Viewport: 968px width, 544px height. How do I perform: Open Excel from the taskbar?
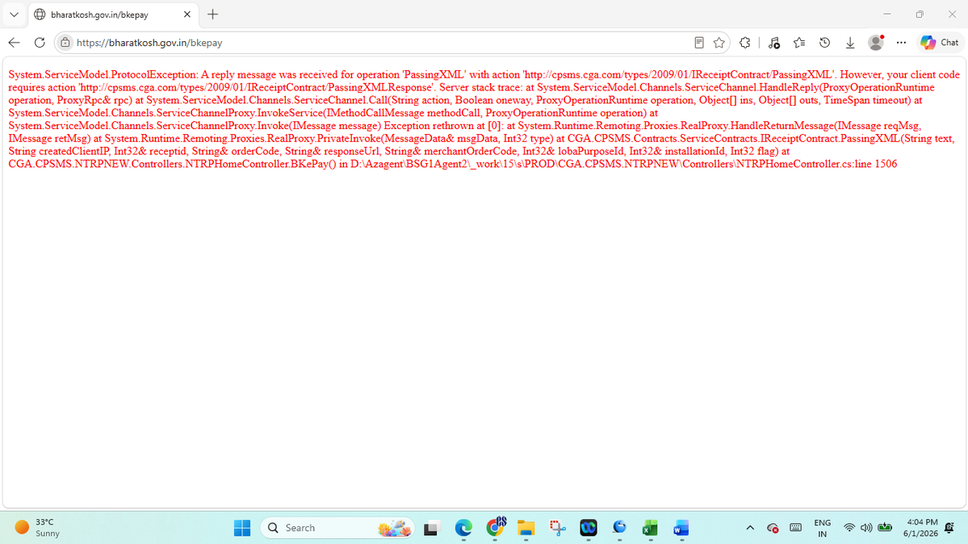[x=650, y=528]
